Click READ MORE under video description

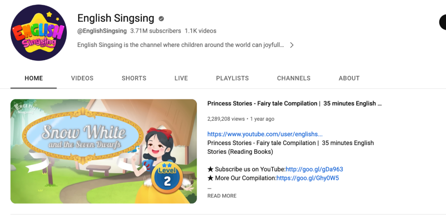point(222,196)
